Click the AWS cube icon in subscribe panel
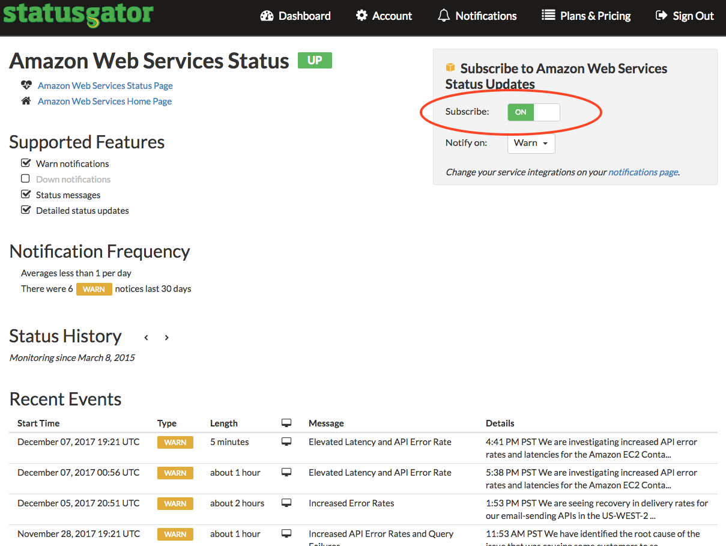Viewport: 726px width, 546px height. point(450,67)
